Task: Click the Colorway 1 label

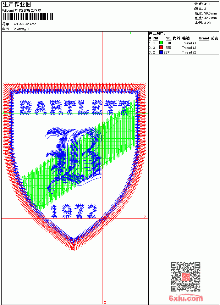Action: [x=21, y=29]
